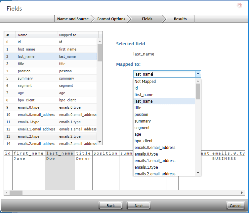Click the first_name preview column header

coord(29,153)
